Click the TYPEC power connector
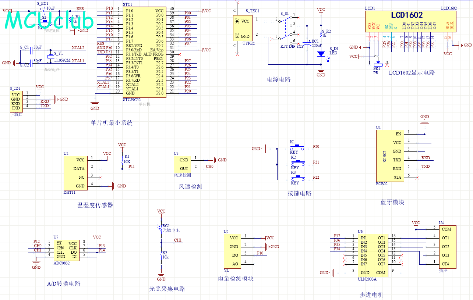The height and width of the screenshot is (300, 473). tap(243, 29)
